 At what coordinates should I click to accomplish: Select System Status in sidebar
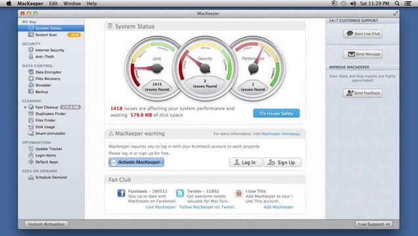point(51,28)
